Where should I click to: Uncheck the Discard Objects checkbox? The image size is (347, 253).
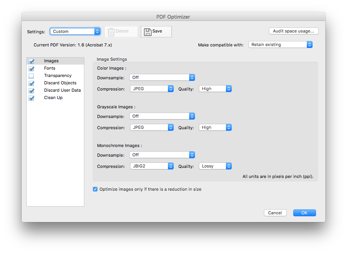31,83
